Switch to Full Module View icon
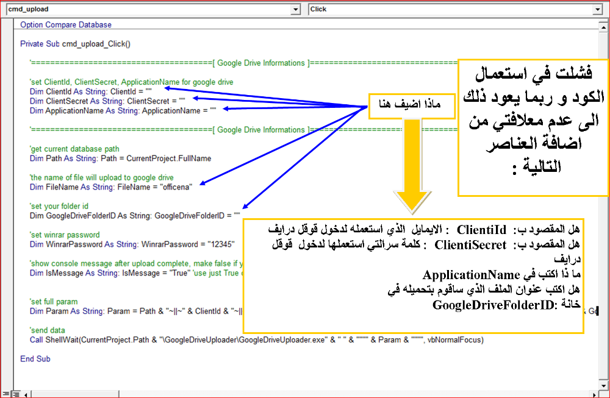Screen dimensions: 610x398 coord(16,394)
